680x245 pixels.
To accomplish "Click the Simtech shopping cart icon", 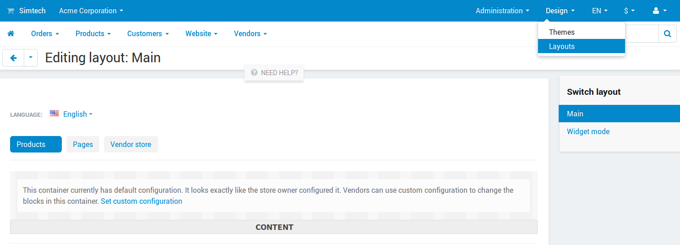I will pos(11,11).
